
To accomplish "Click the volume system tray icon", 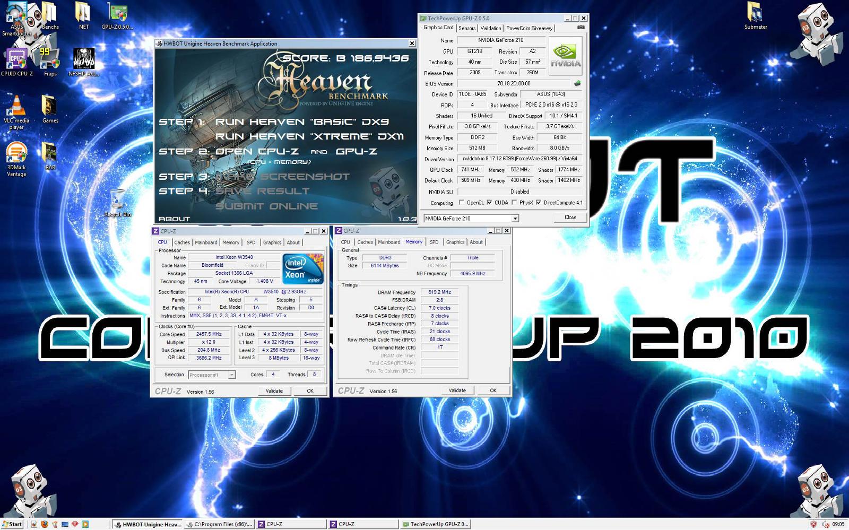I will pos(826,524).
